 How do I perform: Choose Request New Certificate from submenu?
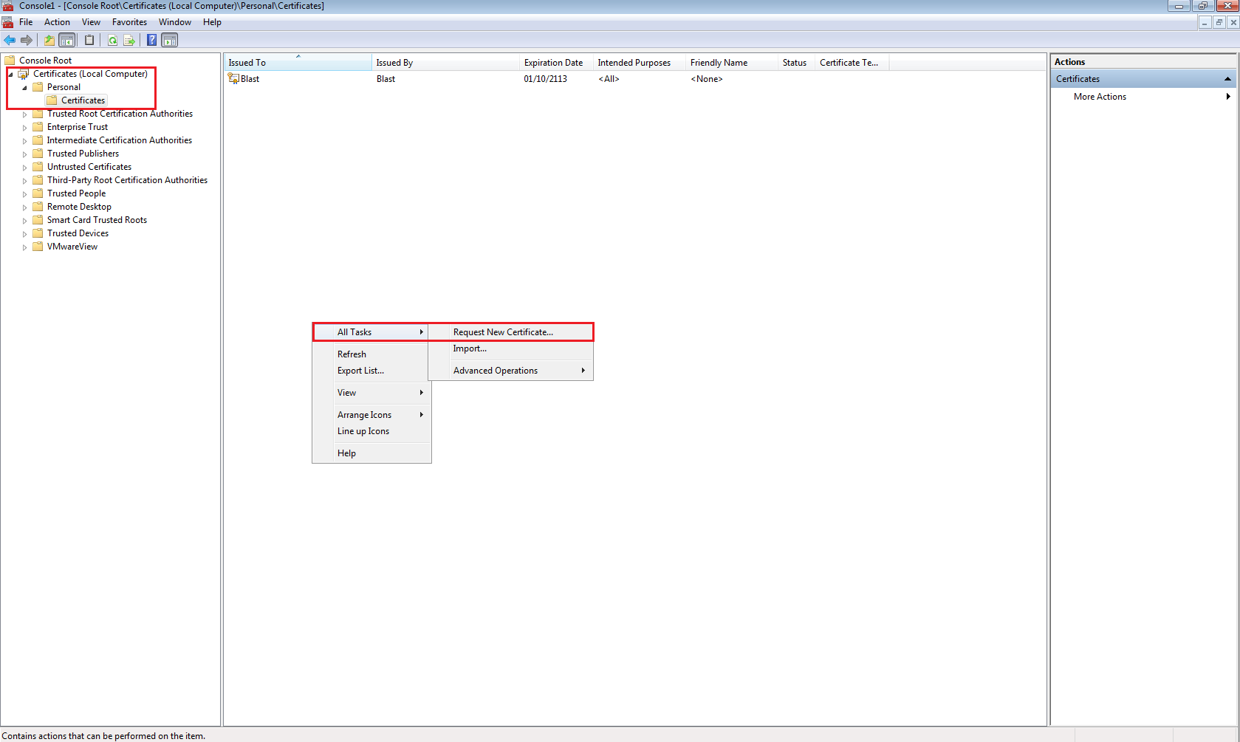[503, 332]
